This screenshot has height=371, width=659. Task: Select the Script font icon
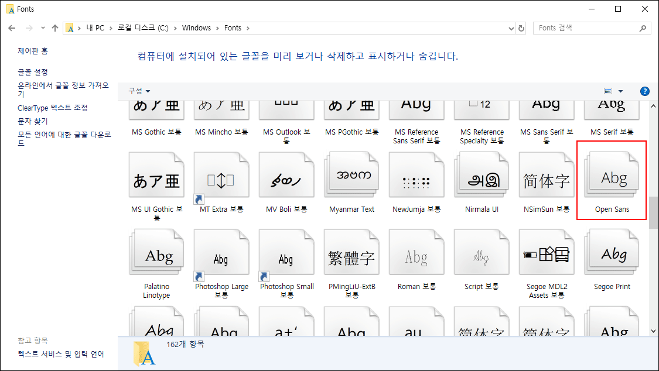(x=482, y=253)
